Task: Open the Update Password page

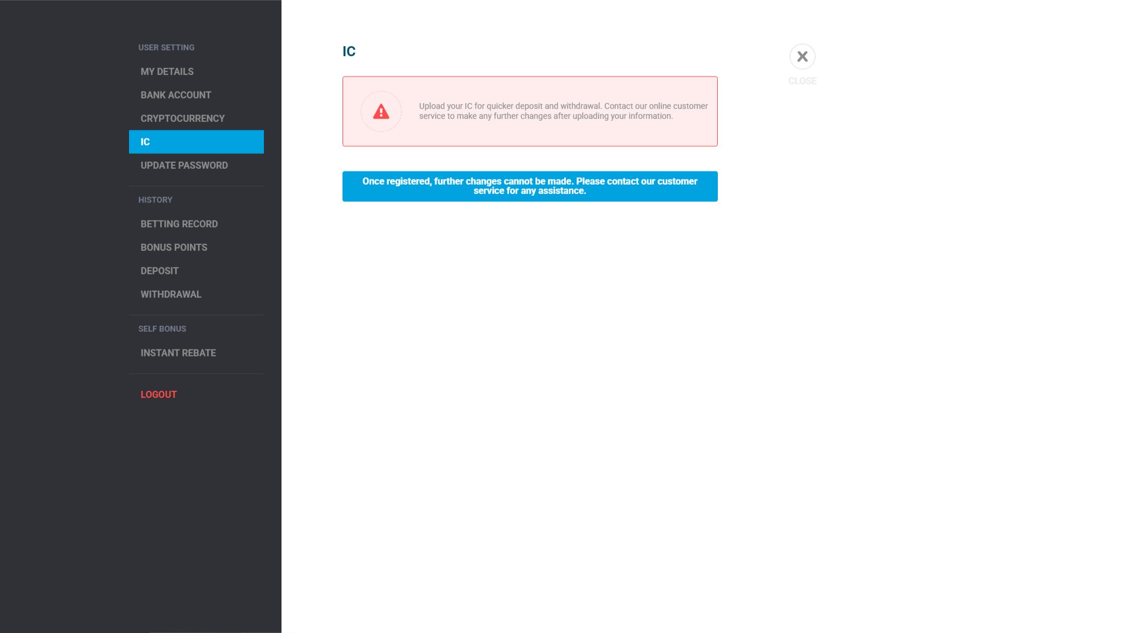Action: tap(184, 165)
